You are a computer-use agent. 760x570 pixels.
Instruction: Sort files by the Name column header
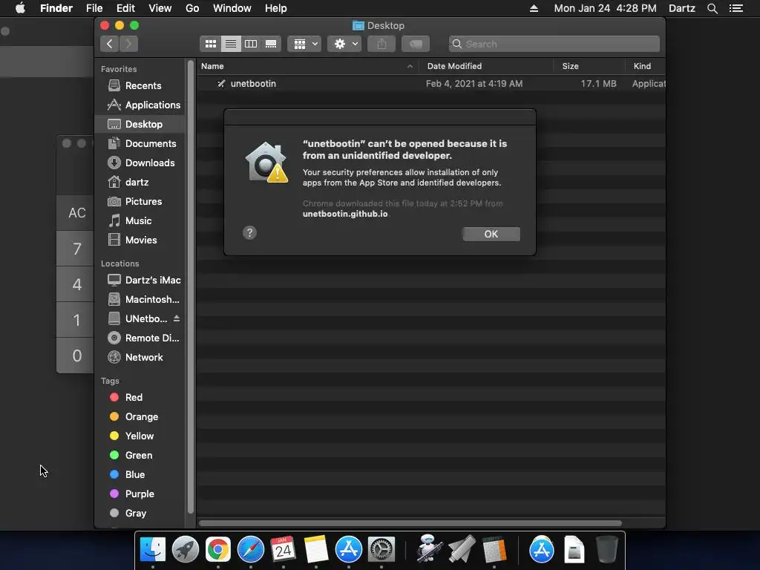[x=307, y=66]
